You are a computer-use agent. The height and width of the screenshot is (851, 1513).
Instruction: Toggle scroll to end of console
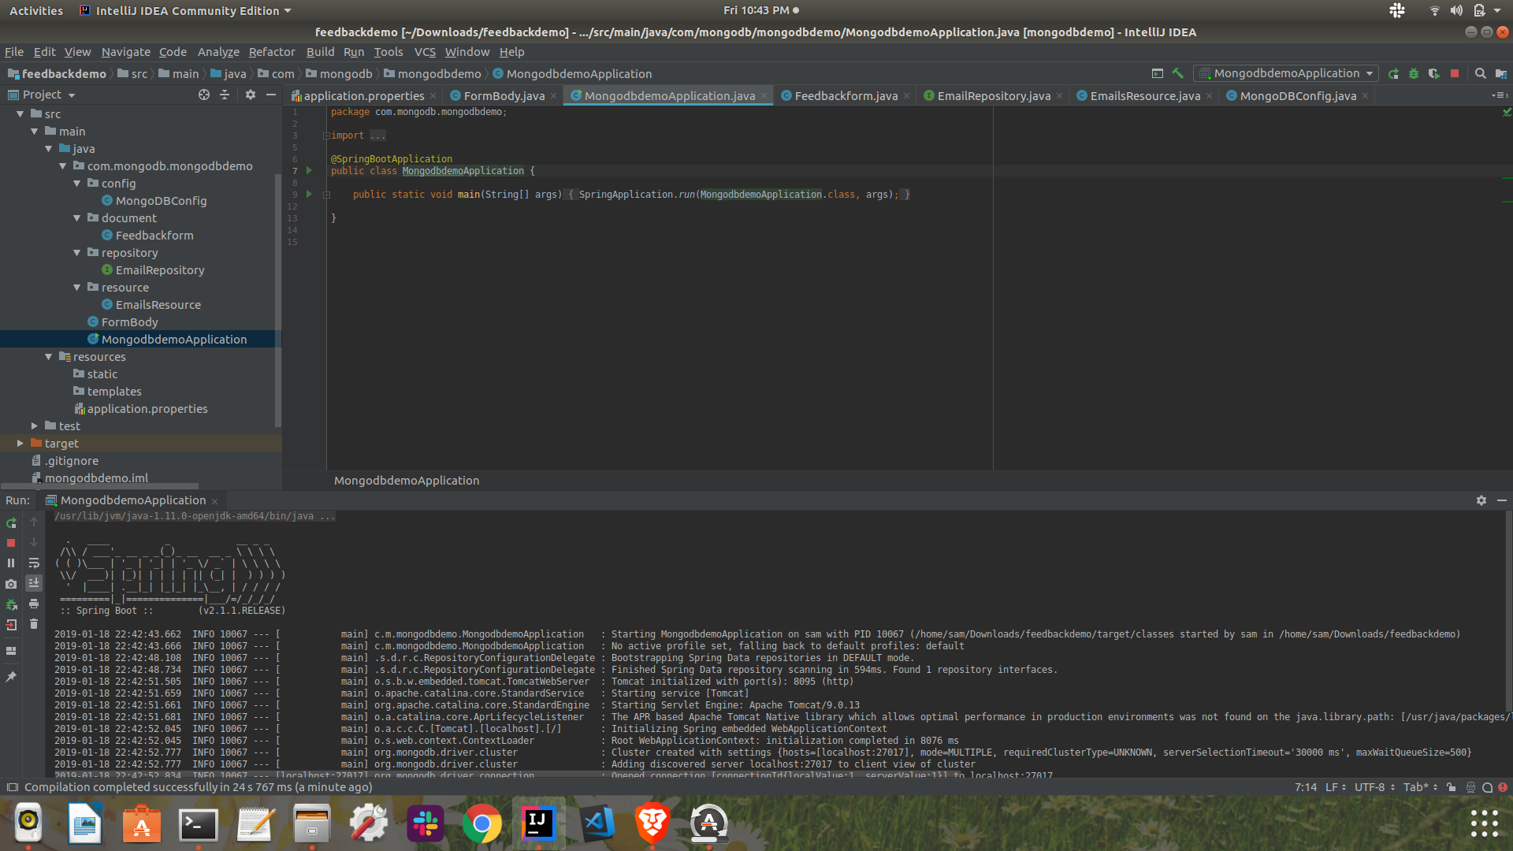pos(34,583)
